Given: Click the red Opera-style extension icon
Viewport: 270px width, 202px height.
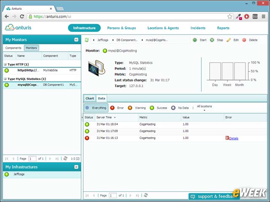Looking at the screenshot, I should [247, 16].
